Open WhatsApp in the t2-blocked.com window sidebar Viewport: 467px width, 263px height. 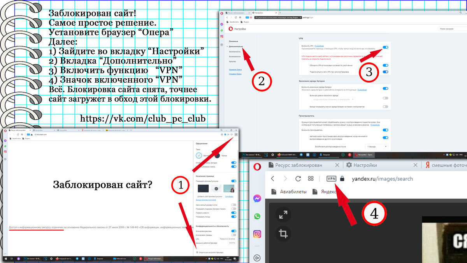[5, 146]
